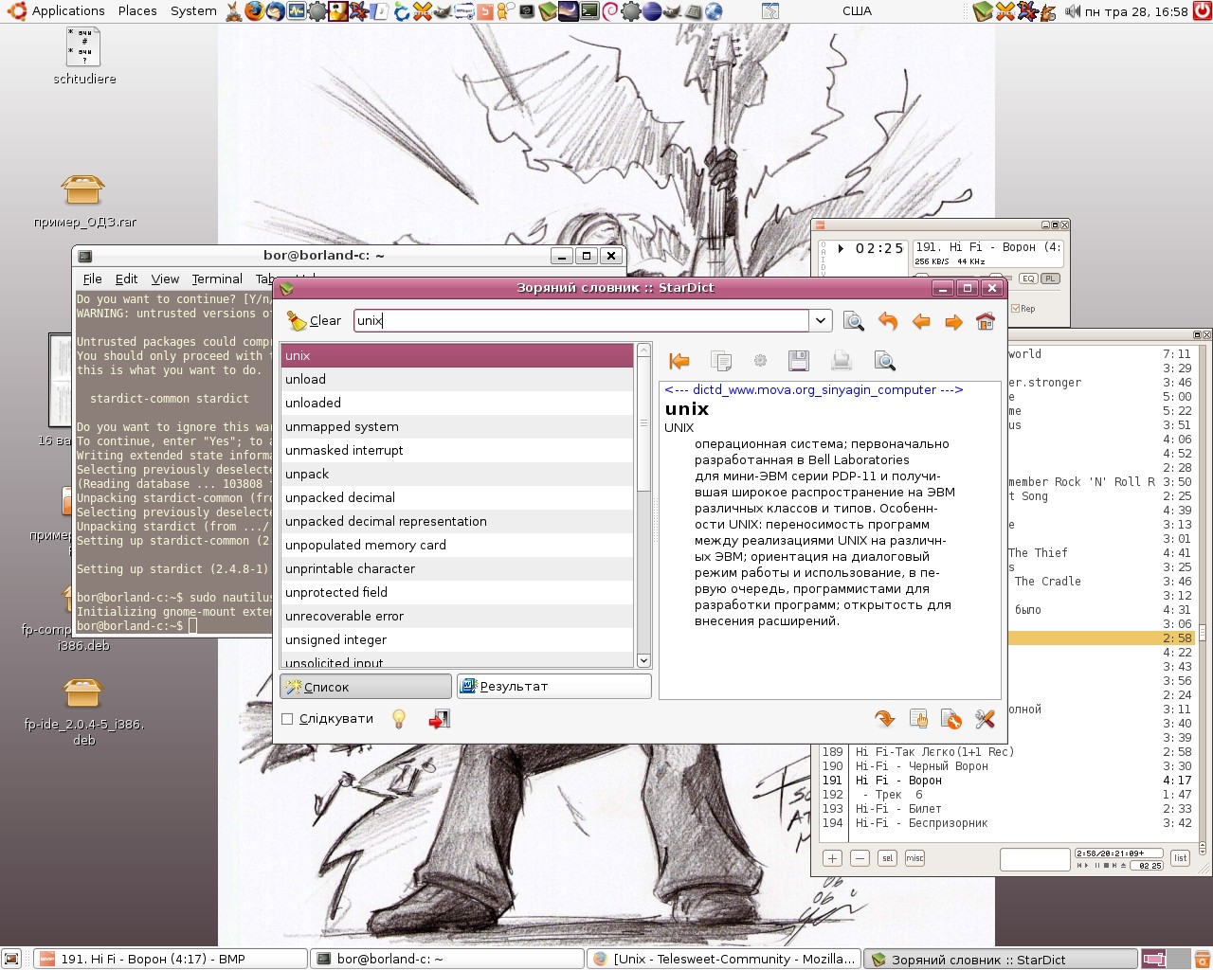This screenshot has width=1213, height=970.
Task: Open preferences with the tools icon
Action: 985,719
